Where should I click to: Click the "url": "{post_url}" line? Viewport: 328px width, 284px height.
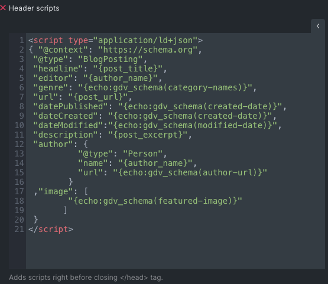(83, 97)
